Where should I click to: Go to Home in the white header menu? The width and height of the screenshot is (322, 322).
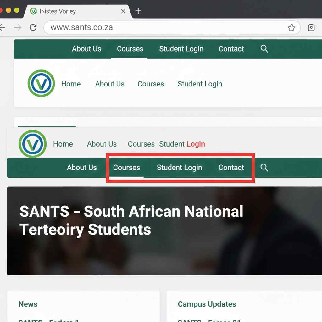coord(71,84)
